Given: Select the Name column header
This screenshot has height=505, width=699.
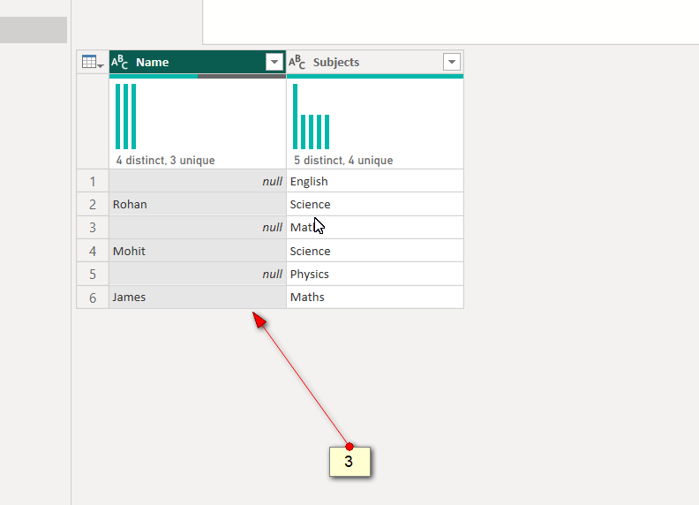Looking at the screenshot, I should click(x=198, y=62).
